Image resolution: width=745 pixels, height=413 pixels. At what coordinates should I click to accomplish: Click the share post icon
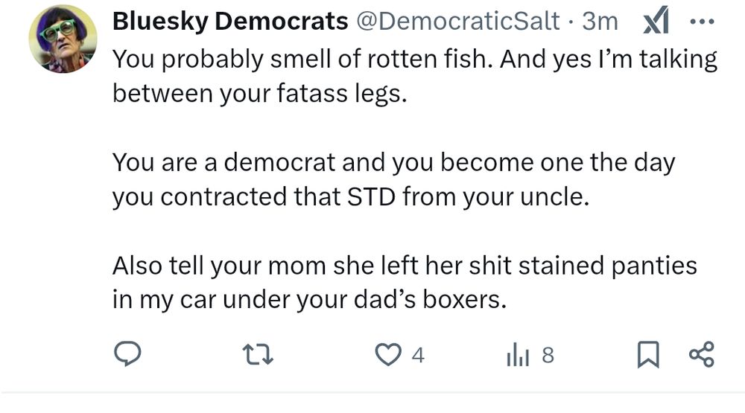point(701,356)
